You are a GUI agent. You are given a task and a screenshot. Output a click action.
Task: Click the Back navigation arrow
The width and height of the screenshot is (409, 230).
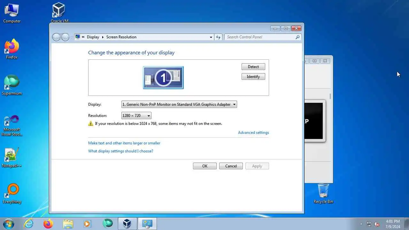pos(56,37)
